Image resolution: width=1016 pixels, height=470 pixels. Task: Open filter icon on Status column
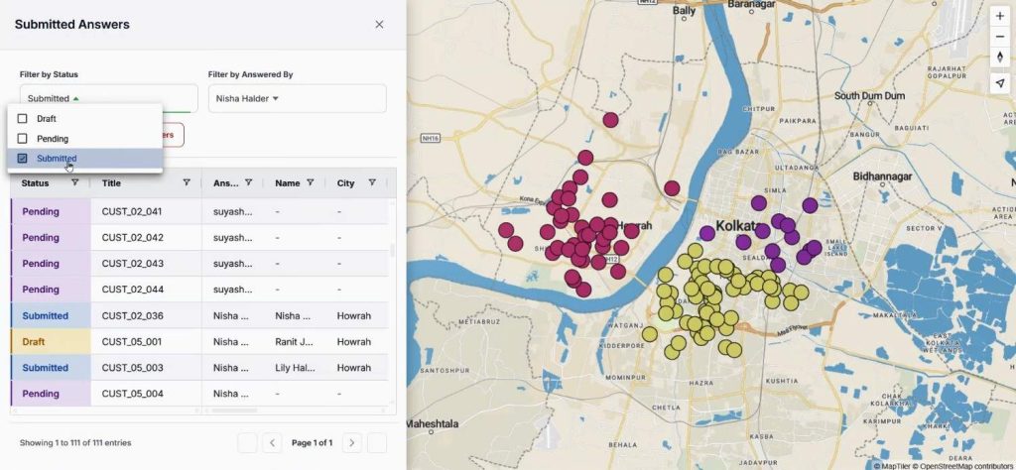click(75, 182)
